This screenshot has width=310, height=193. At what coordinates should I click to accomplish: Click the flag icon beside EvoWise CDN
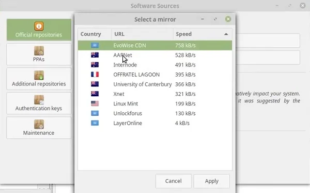click(x=95, y=45)
